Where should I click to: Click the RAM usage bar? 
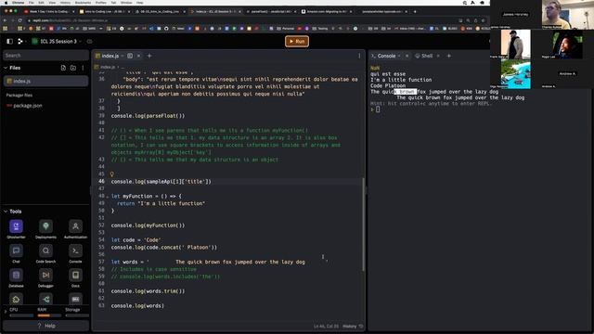49,315
